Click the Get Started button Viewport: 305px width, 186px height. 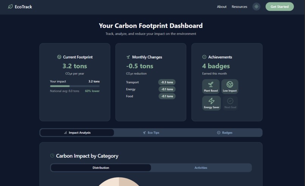pyautogui.click(x=280, y=6)
